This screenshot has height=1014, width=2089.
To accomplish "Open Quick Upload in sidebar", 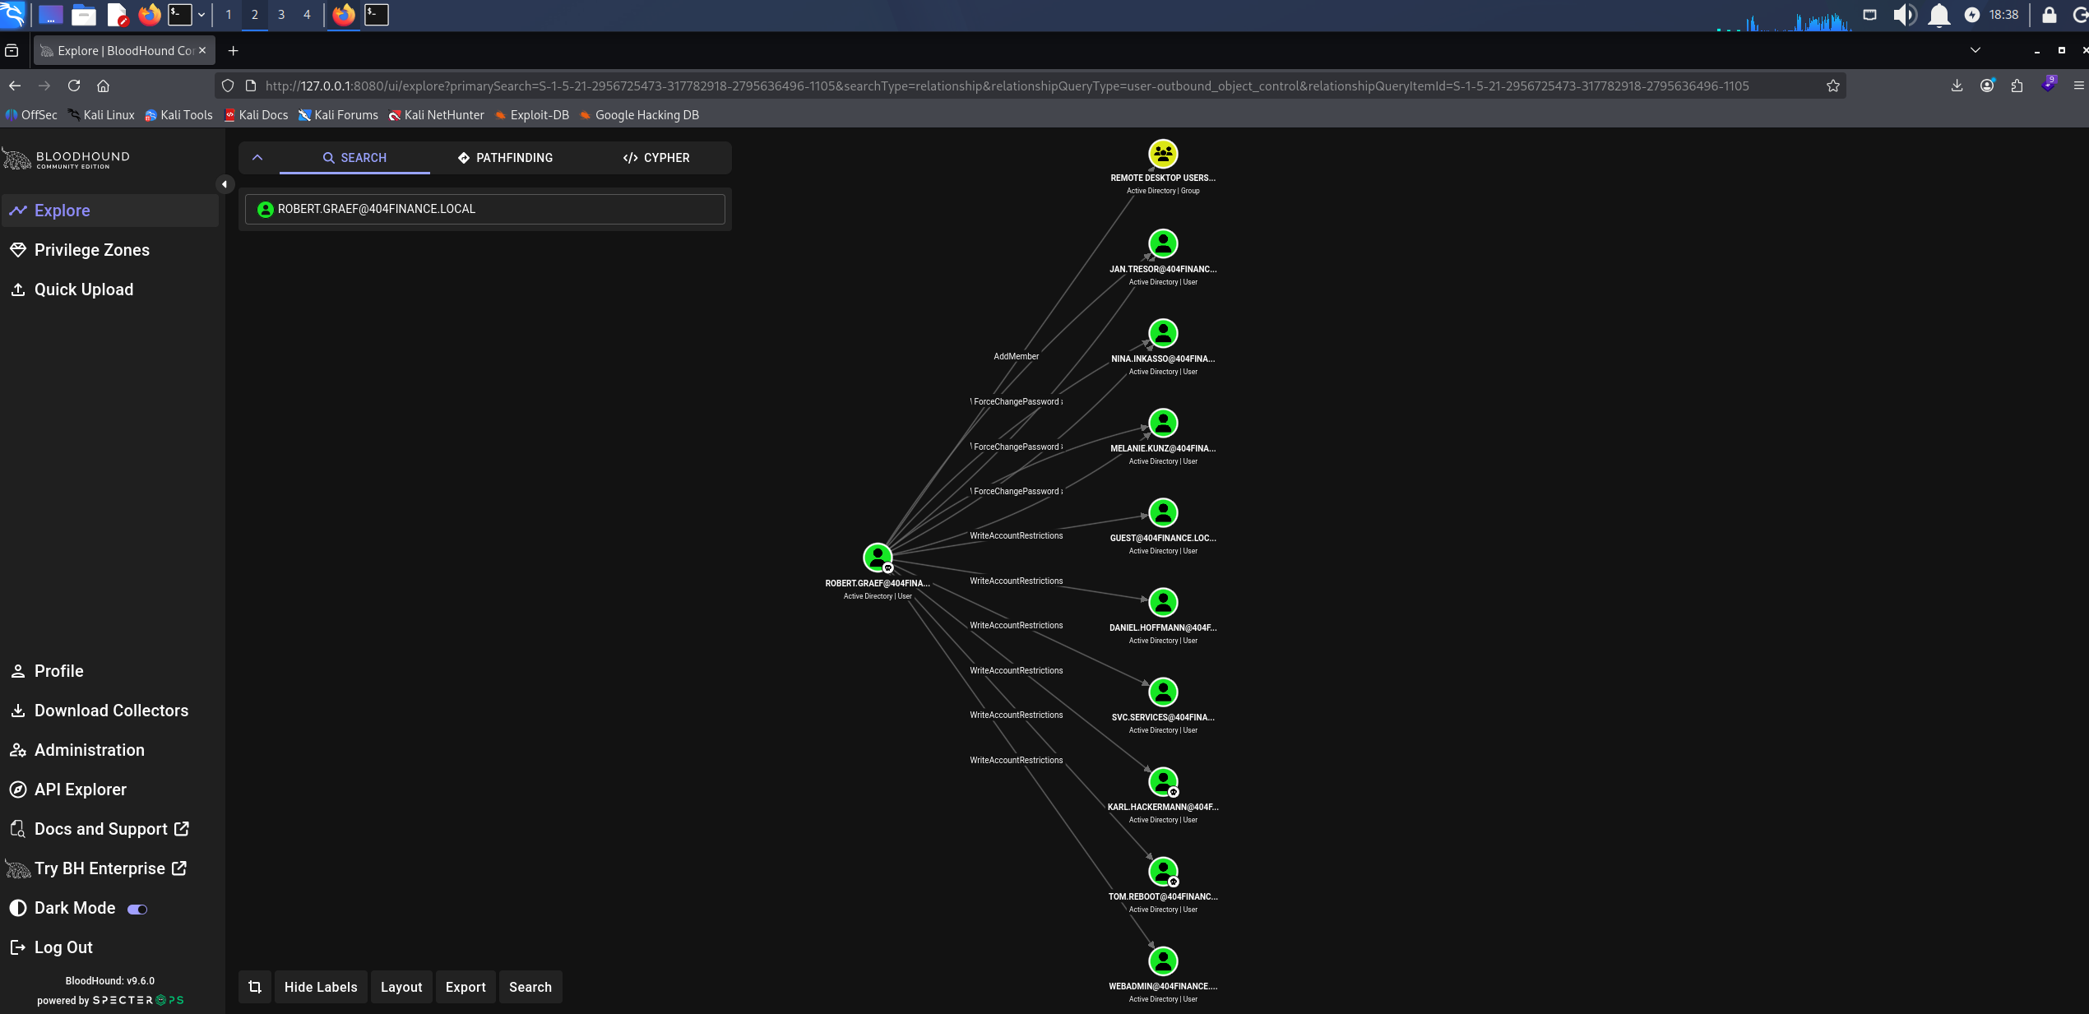I will [109, 289].
